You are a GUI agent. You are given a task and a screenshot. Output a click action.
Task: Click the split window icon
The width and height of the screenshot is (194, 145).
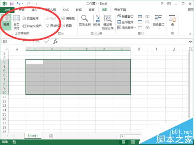click(x=140, y=17)
